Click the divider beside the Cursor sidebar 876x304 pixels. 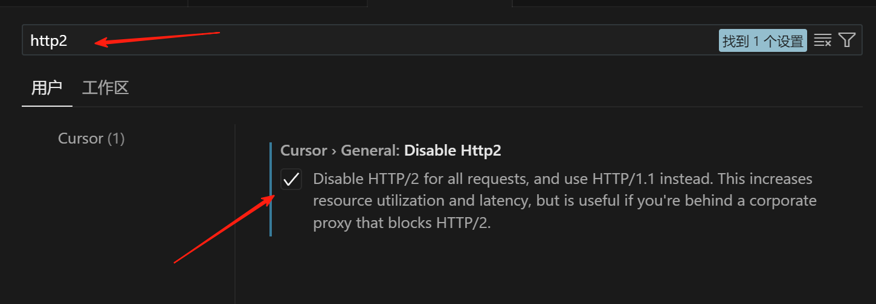tap(235, 211)
